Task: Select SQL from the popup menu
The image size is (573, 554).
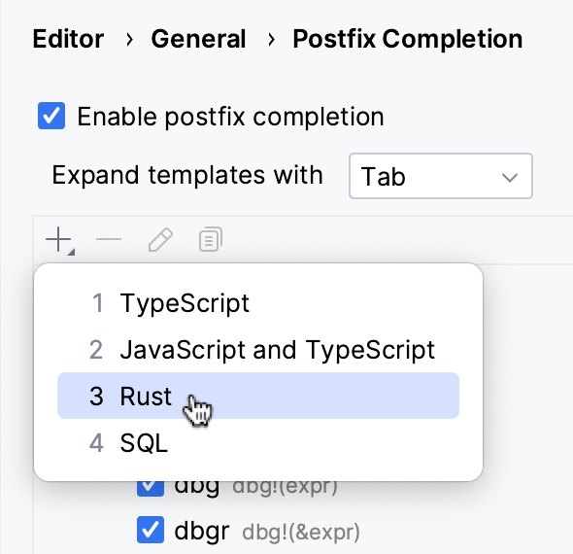Action: click(258, 443)
